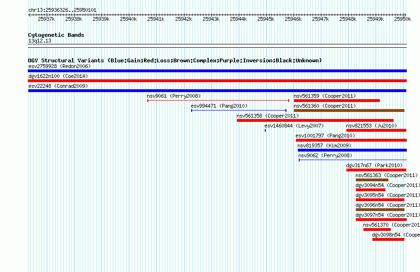This screenshot has height=272, width=420.
Task: Click the 25943k ruler tick label
Action: (x=211, y=19)
